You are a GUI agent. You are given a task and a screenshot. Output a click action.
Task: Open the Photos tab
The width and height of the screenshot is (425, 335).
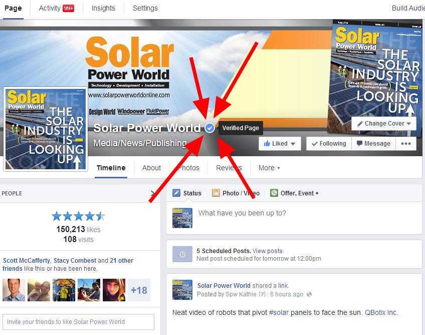[x=188, y=168]
